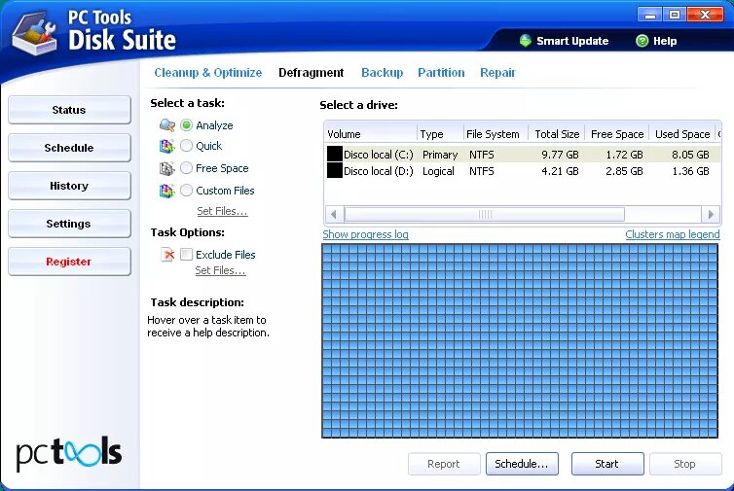Switch to the Defragment tab

tap(312, 73)
